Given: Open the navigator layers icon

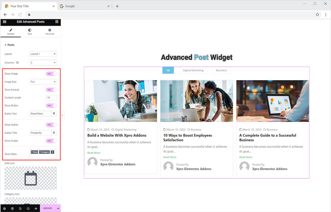Looking at the screenshot, I should (x=12, y=208).
